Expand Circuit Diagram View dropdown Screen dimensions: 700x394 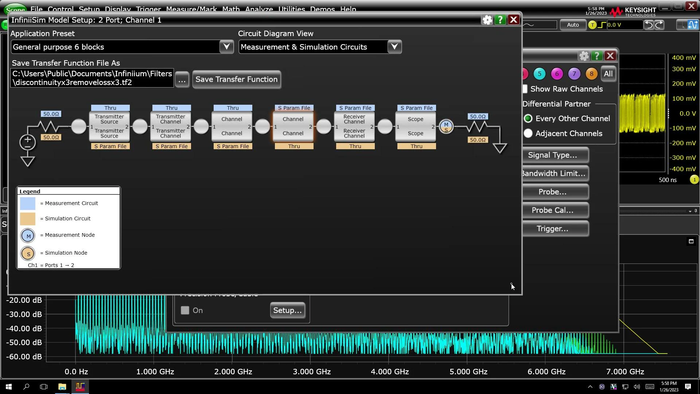(394, 47)
